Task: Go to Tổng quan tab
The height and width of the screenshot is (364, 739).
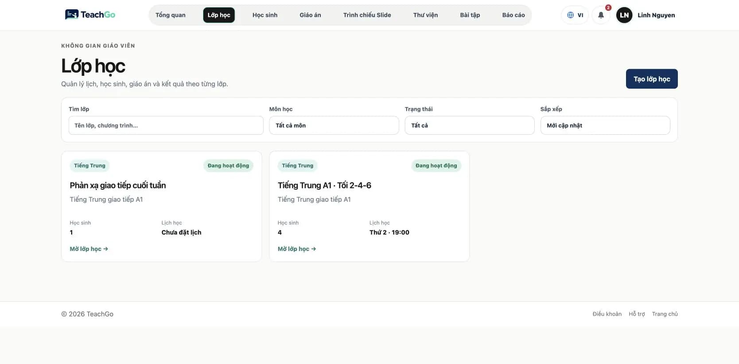Action: pyautogui.click(x=171, y=15)
